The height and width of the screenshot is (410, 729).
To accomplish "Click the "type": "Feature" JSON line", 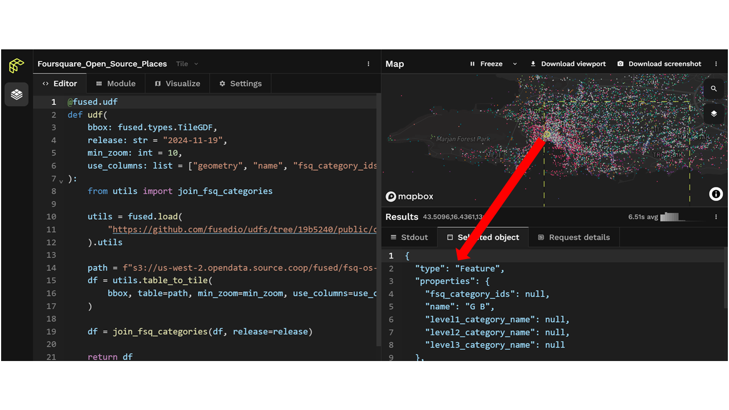I will tap(460, 268).
